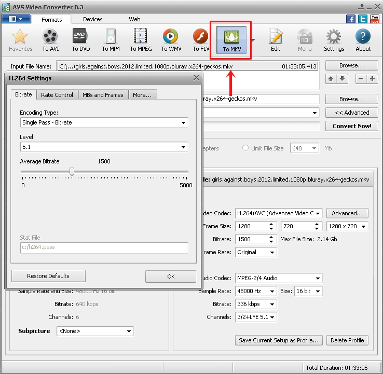This screenshot has width=383, height=374.
Task: Open the main application menu button
Action: [x=16, y=19]
